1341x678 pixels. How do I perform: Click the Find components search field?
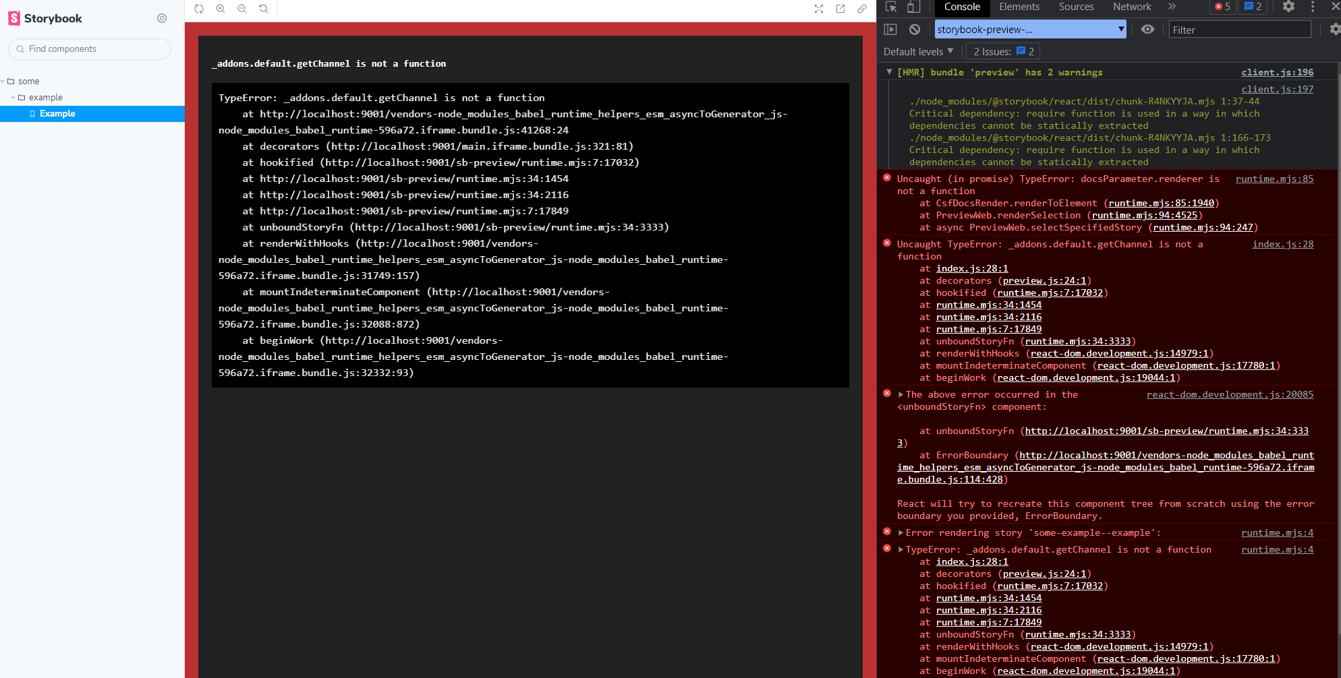tap(90, 49)
